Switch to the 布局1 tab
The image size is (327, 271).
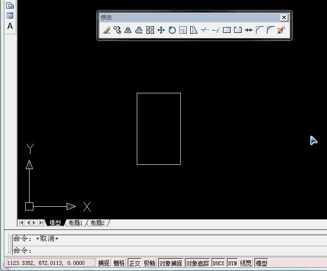[x=75, y=223]
